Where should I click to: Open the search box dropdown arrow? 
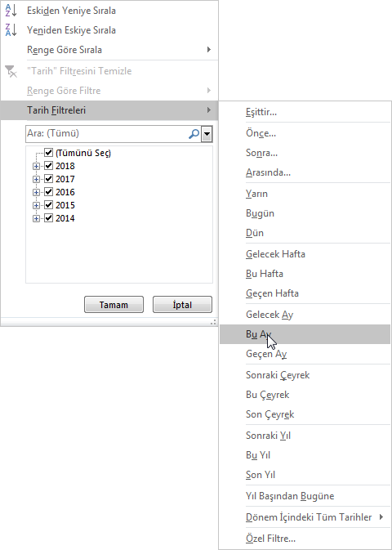207,134
